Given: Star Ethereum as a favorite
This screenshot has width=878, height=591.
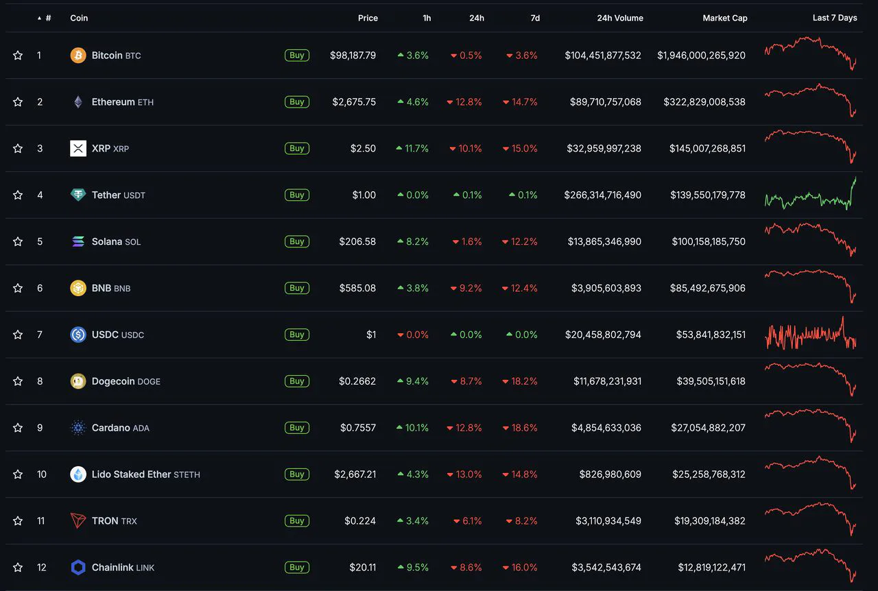Looking at the screenshot, I should [x=18, y=101].
